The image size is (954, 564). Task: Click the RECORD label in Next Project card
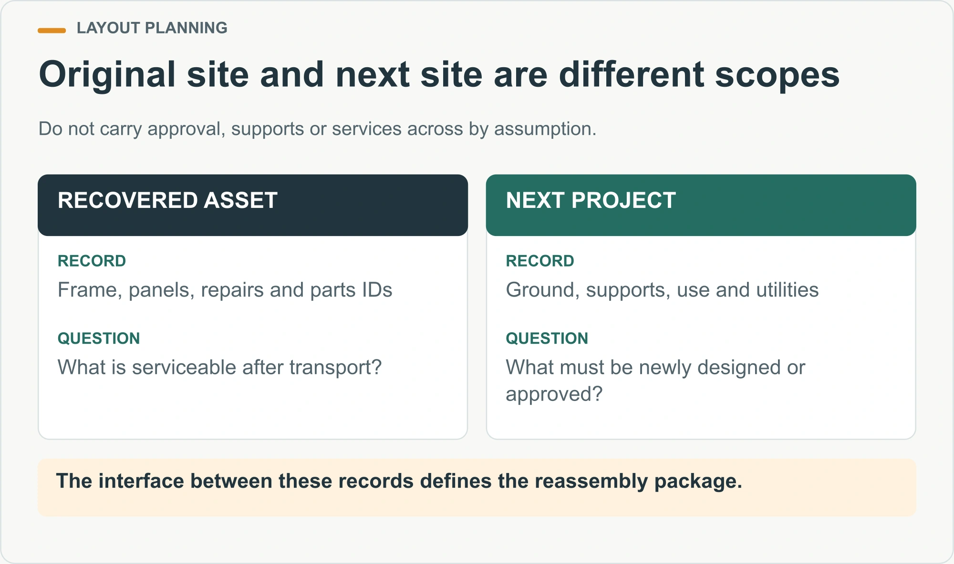click(540, 261)
